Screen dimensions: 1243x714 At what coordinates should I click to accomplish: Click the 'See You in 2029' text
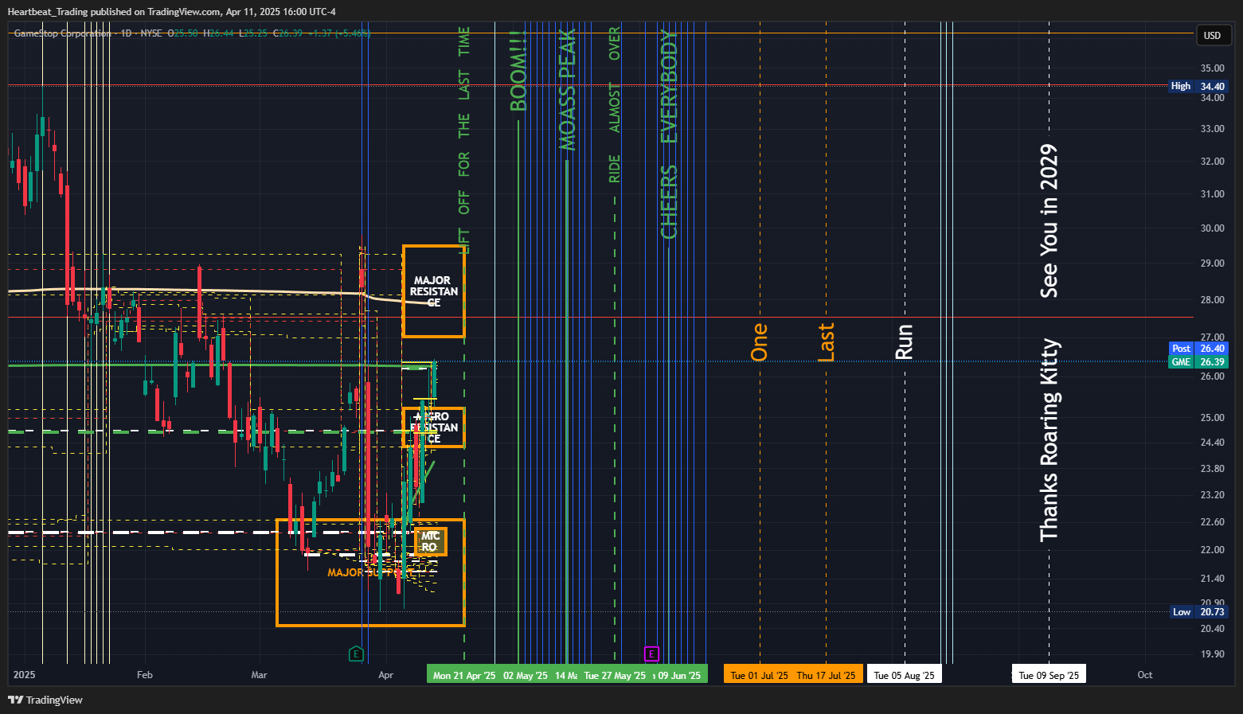click(1050, 221)
